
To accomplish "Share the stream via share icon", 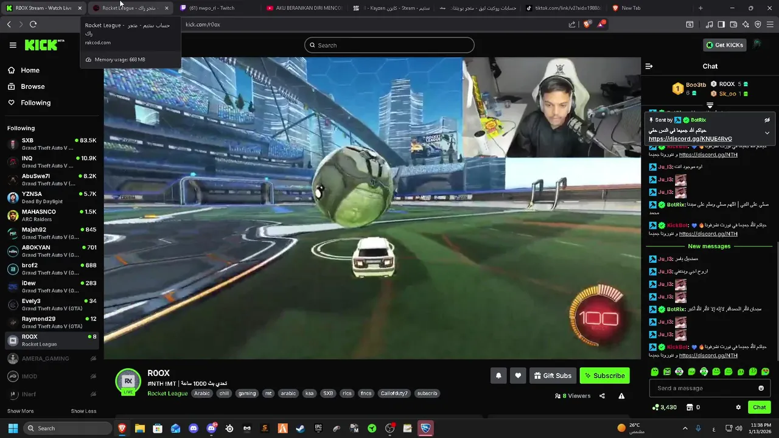I will pyautogui.click(x=602, y=396).
